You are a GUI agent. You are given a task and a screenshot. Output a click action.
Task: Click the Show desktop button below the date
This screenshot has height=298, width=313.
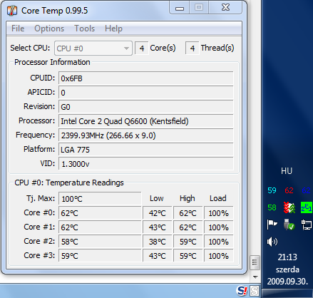(287, 293)
